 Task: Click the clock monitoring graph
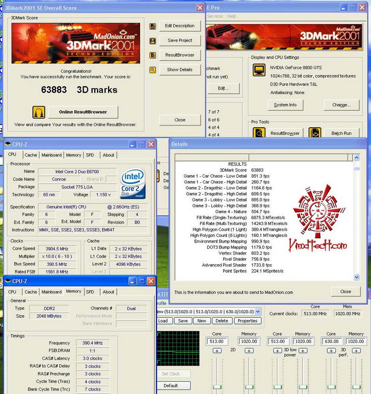click(178, 348)
